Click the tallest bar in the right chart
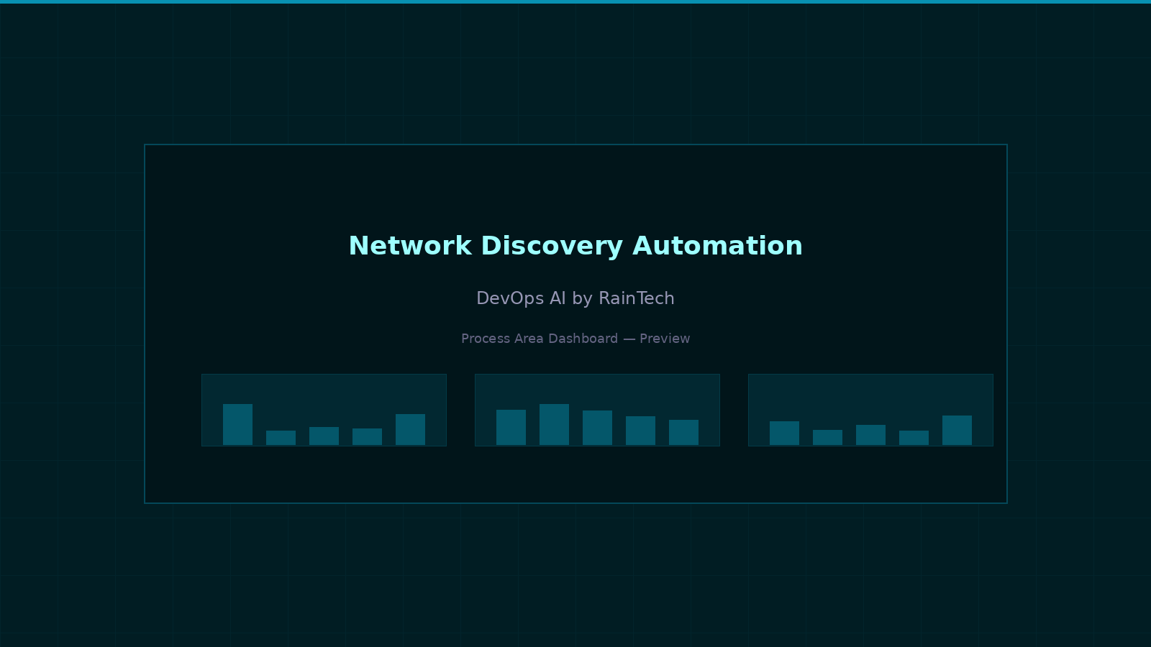 (957, 429)
